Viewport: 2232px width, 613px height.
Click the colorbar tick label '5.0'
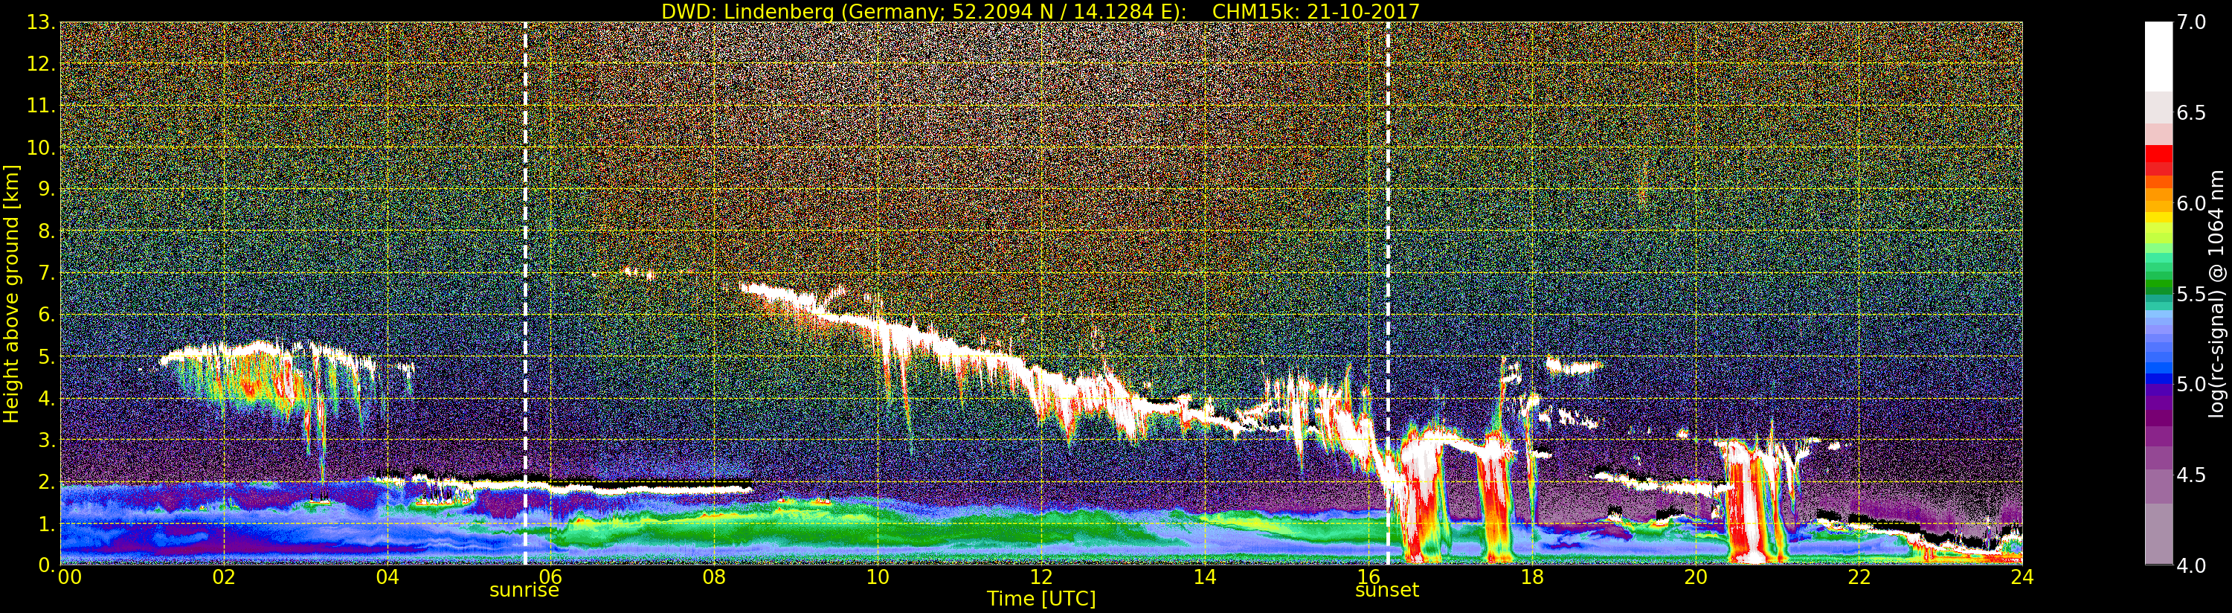[2191, 385]
